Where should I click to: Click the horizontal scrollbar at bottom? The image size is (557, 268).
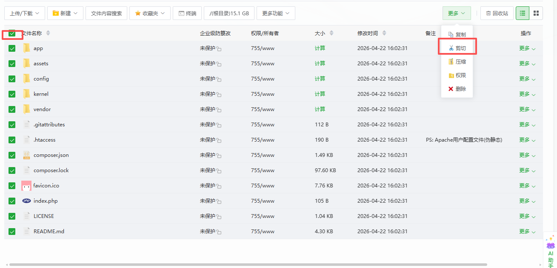pyautogui.click(x=247, y=265)
